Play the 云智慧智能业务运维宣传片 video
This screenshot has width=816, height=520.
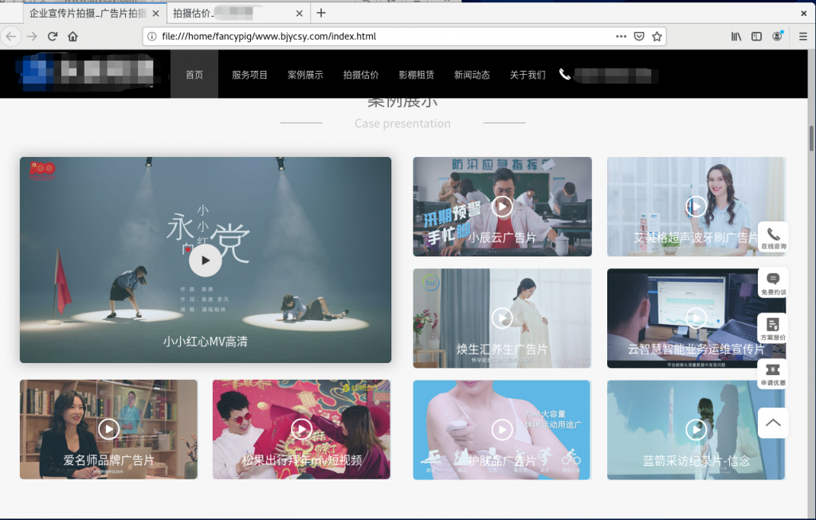(696, 318)
